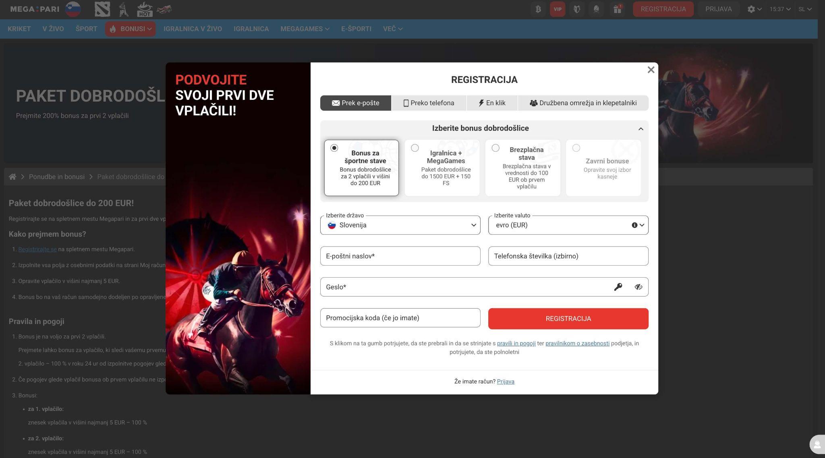Focus the E-poštni naslov input field
Screen dimensions: 825x458
[400, 256]
